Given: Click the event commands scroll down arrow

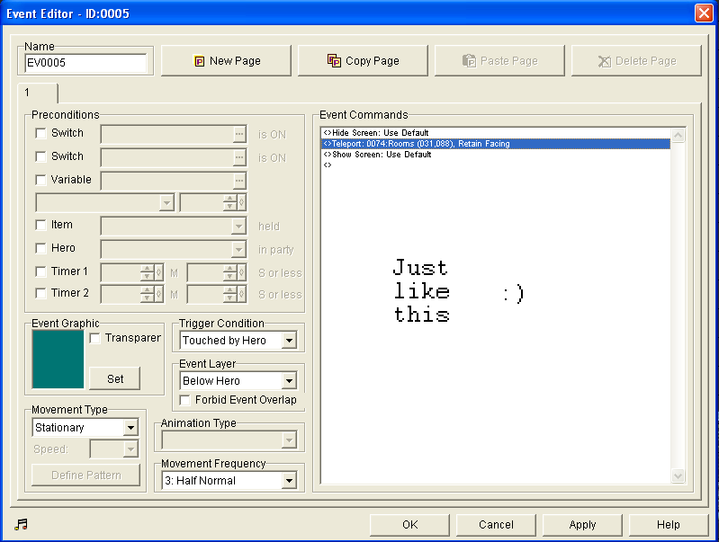Looking at the screenshot, I should click(679, 476).
